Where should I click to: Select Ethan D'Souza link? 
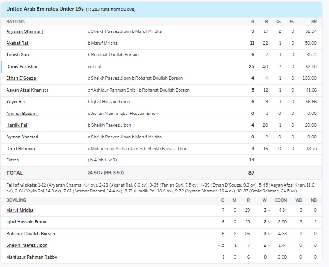pos(21,78)
